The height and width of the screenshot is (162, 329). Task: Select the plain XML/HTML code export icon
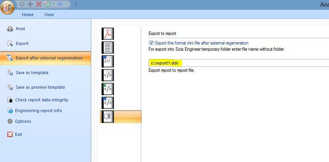[108, 75]
